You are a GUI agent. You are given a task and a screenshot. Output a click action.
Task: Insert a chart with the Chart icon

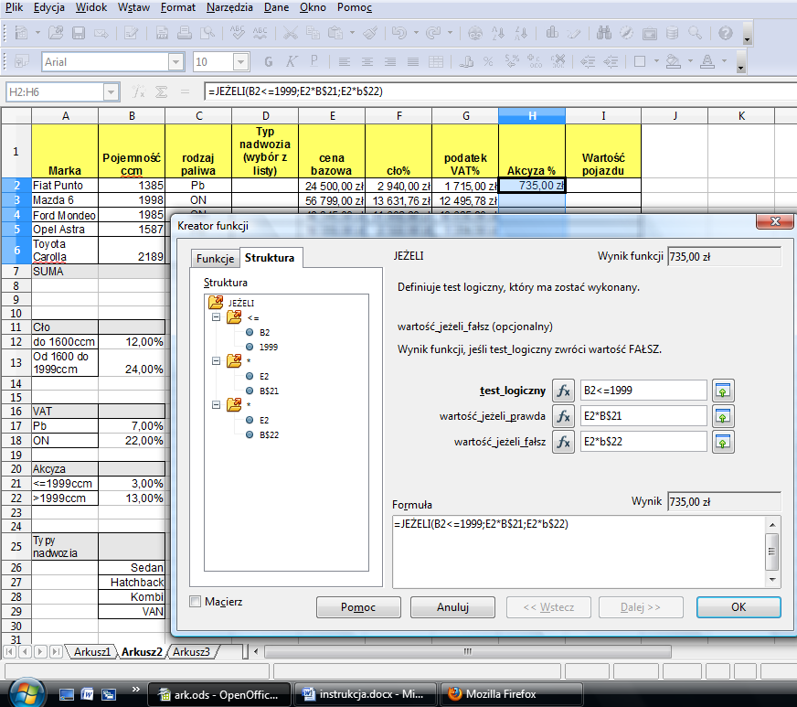pyautogui.click(x=551, y=34)
